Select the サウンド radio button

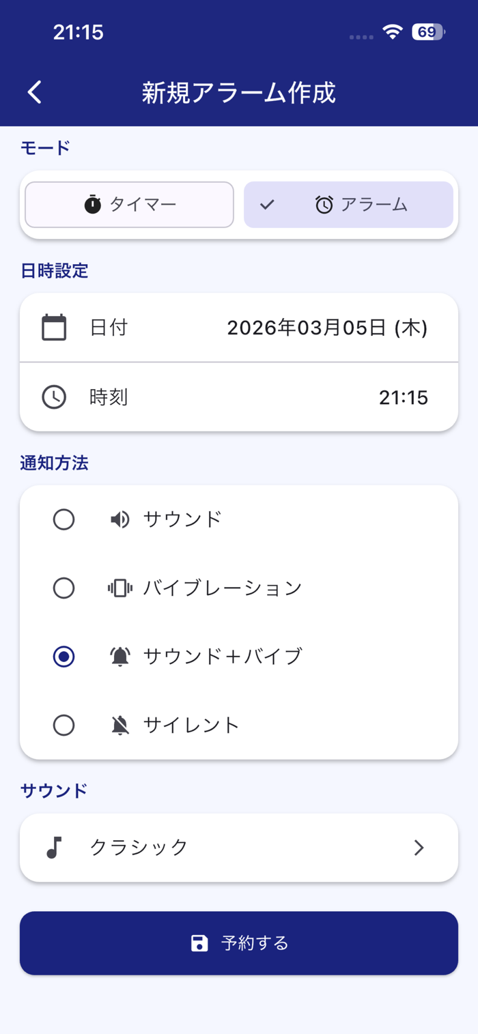[x=64, y=520]
